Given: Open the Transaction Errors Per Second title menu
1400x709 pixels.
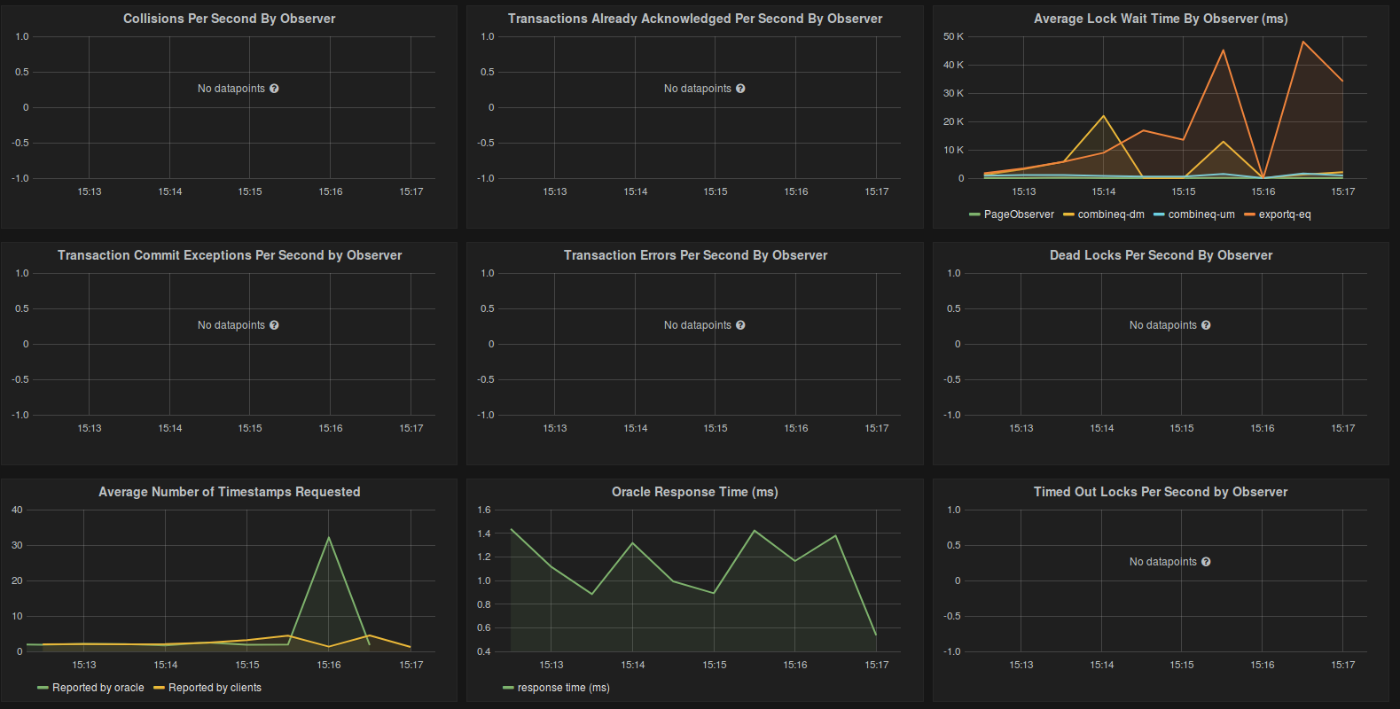Looking at the screenshot, I should (694, 255).
